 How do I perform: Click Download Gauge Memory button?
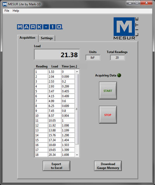coord(108,166)
